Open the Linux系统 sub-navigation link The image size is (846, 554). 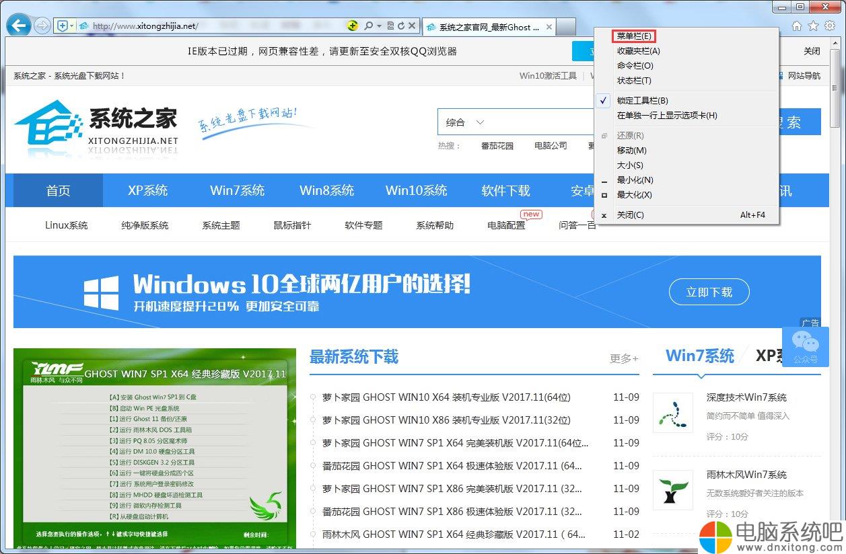67,225
